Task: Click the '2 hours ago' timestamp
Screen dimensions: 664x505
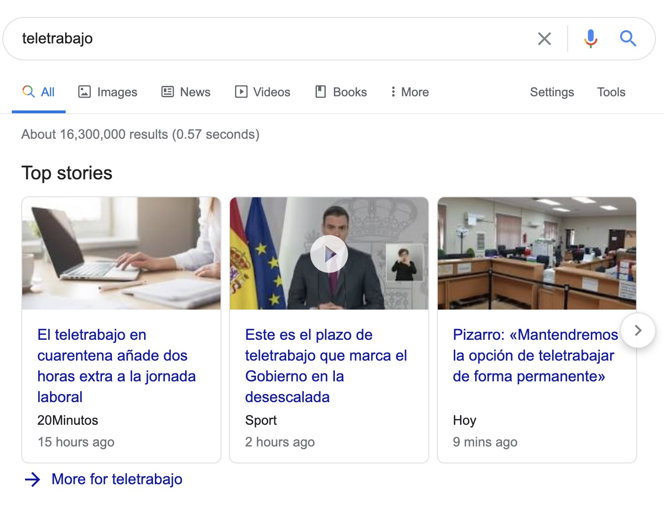Action: pyautogui.click(x=280, y=442)
